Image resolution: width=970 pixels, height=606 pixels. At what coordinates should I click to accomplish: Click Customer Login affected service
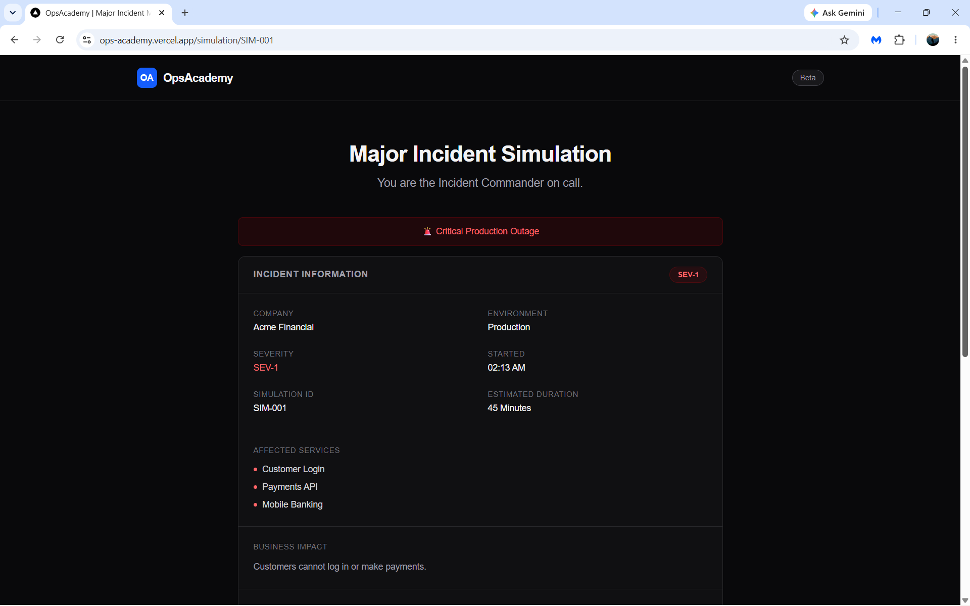click(x=293, y=469)
